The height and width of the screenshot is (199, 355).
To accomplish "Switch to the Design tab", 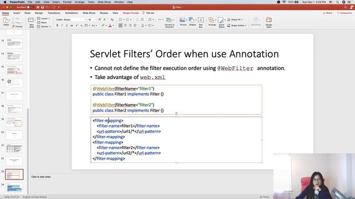I will tap(39, 13).
